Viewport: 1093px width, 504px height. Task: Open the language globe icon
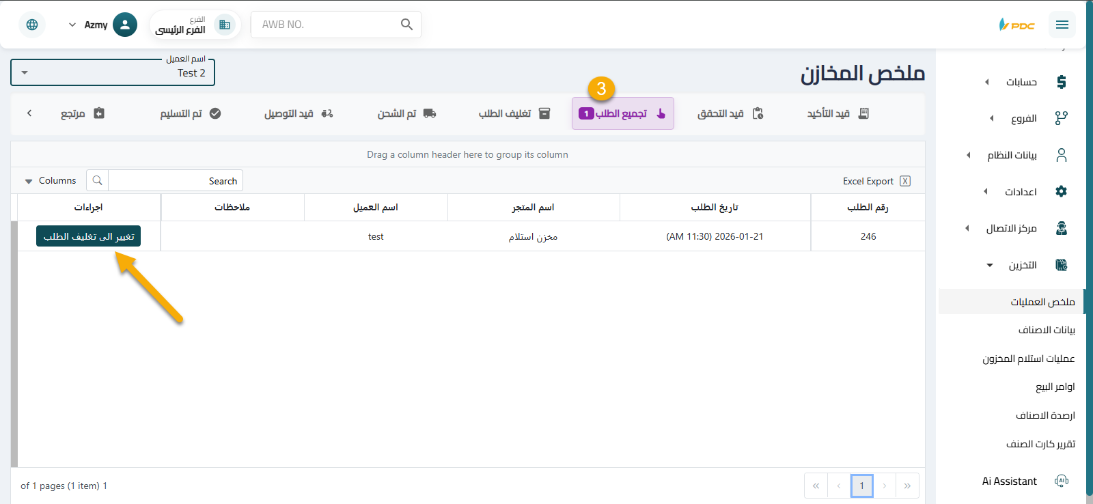point(32,25)
